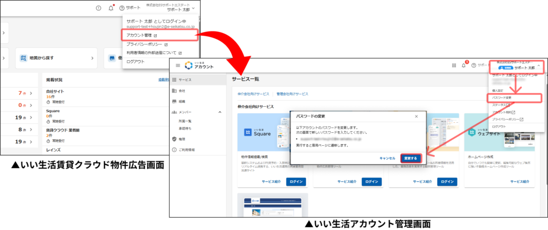Viewport: 548px width, 230px height.
Task: Choose ログアウト in 物件広告 user menu
Action: (135, 62)
